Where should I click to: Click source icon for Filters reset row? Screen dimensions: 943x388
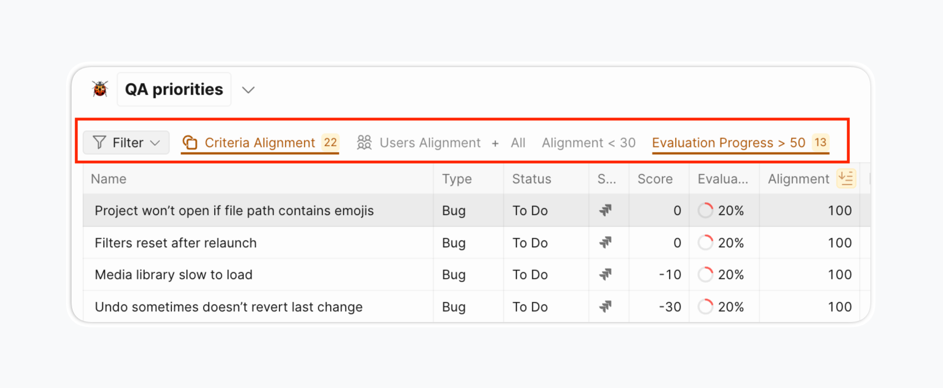(x=605, y=243)
